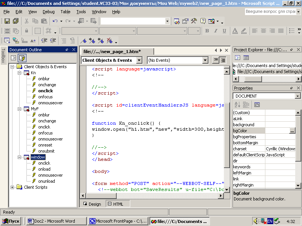
Task: Click the highlight background color icon
Action: 243,31
